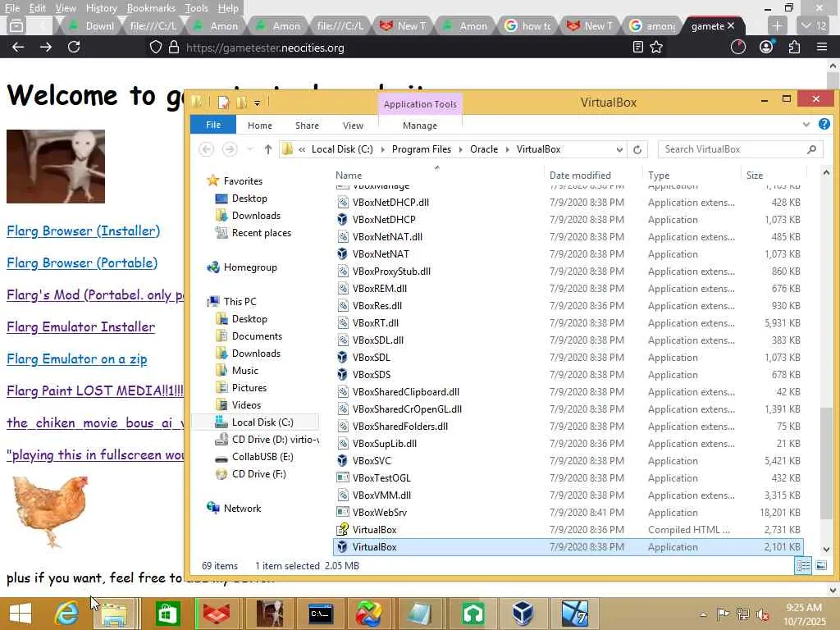840x630 pixels.
Task: Open Internet Explorer from taskbar
Action: pyautogui.click(x=66, y=614)
